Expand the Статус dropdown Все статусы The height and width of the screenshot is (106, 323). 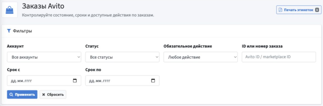(x=122, y=57)
